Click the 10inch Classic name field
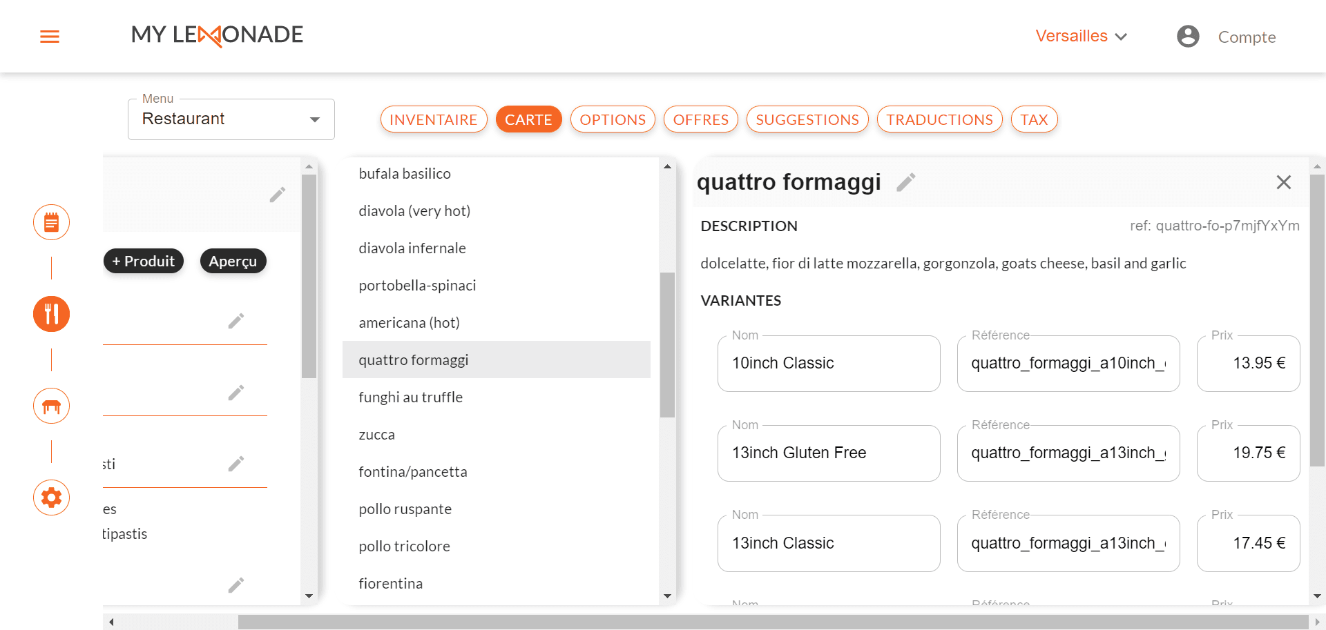Image resolution: width=1326 pixels, height=630 pixels. (829, 364)
